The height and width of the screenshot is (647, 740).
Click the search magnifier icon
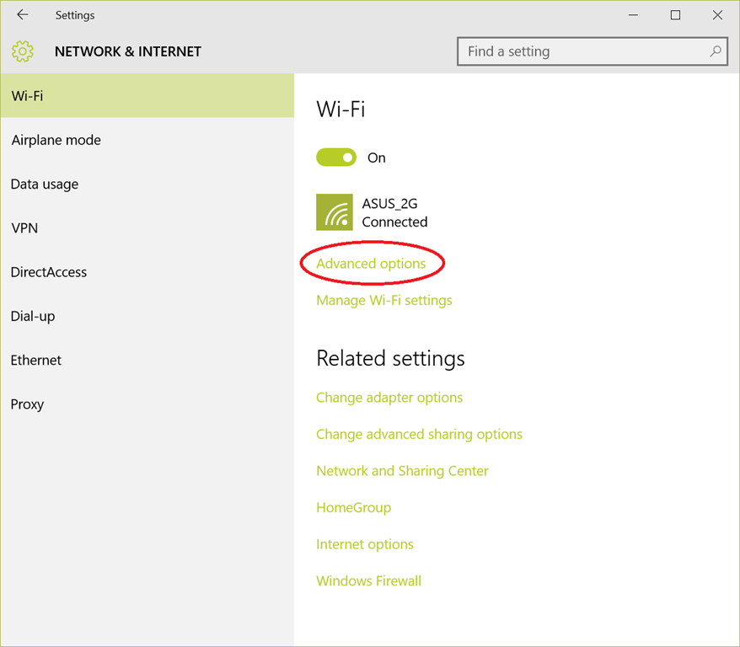coord(716,51)
